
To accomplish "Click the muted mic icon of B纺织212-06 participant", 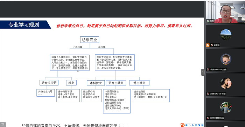I will click(x=208, y=94).
